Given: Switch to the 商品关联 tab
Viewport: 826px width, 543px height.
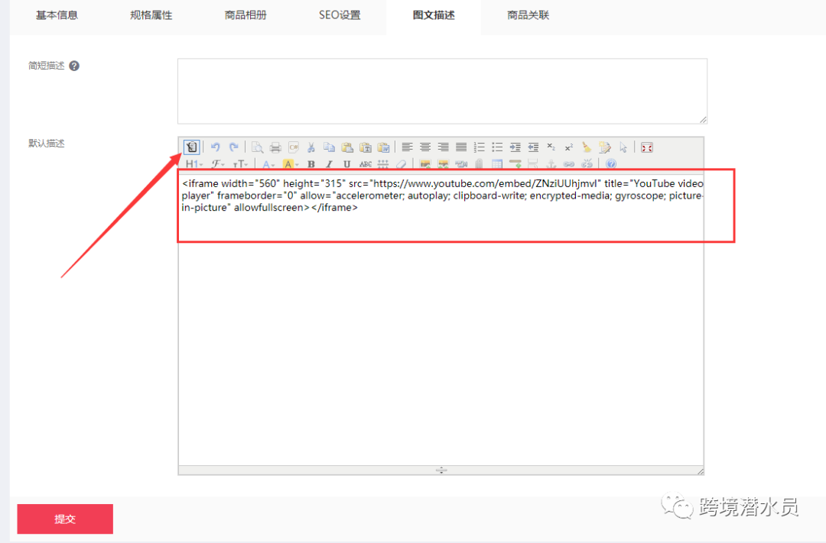Looking at the screenshot, I should (x=528, y=15).
